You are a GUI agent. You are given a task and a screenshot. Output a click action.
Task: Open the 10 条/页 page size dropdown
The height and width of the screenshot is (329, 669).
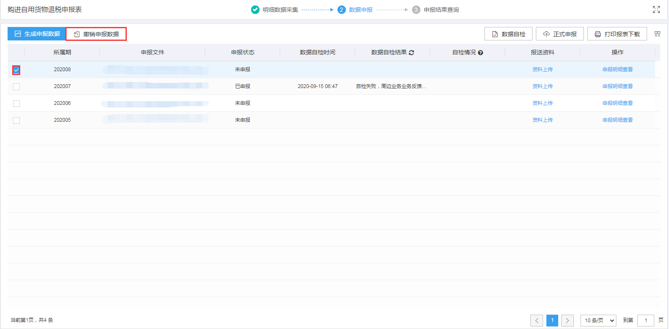click(598, 321)
